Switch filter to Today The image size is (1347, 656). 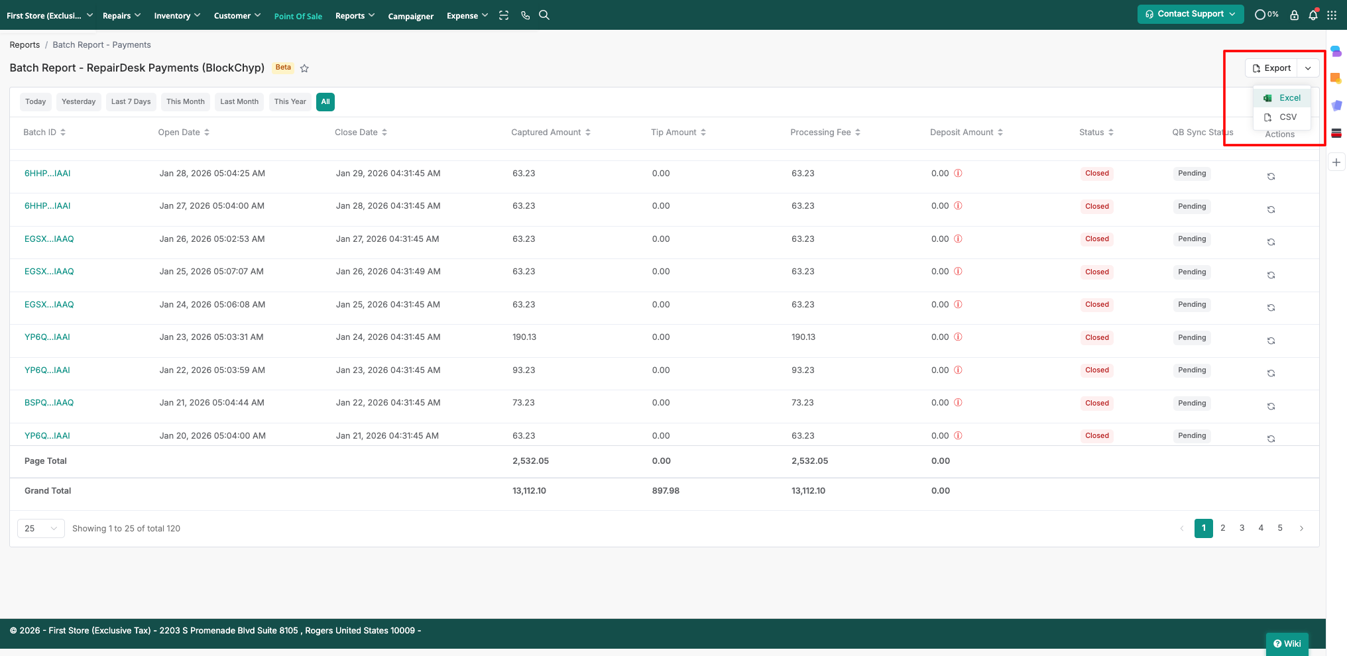pos(36,102)
